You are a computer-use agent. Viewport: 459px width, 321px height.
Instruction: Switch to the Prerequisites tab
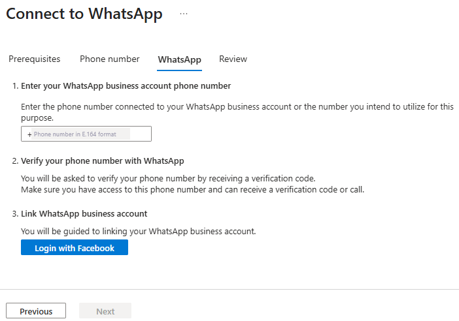(x=35, y=59)
